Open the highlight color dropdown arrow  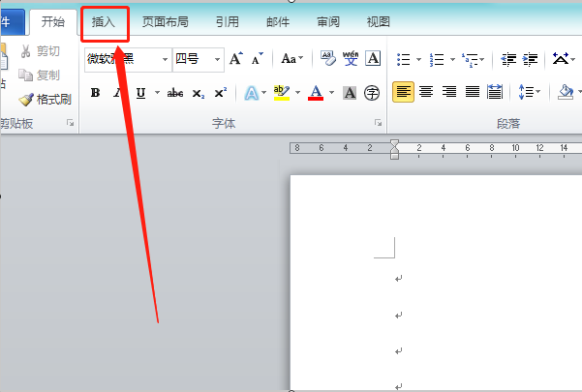pyautogui.click(x=297, y=93)
